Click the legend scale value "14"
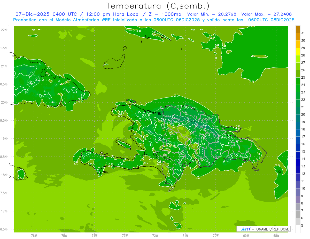This screenshot has height=239, width=310. [x=303, y=159]
